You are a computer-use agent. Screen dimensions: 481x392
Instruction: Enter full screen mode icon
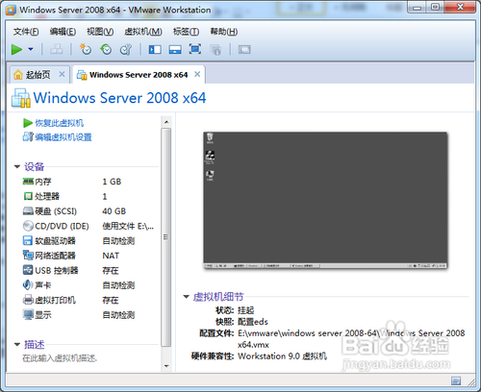click(195, 49)
